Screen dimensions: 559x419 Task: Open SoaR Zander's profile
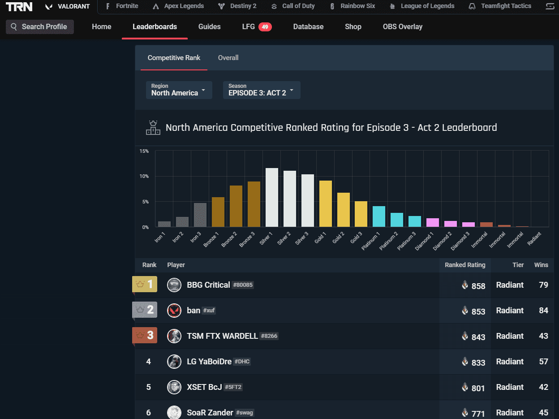coord(210,413)
